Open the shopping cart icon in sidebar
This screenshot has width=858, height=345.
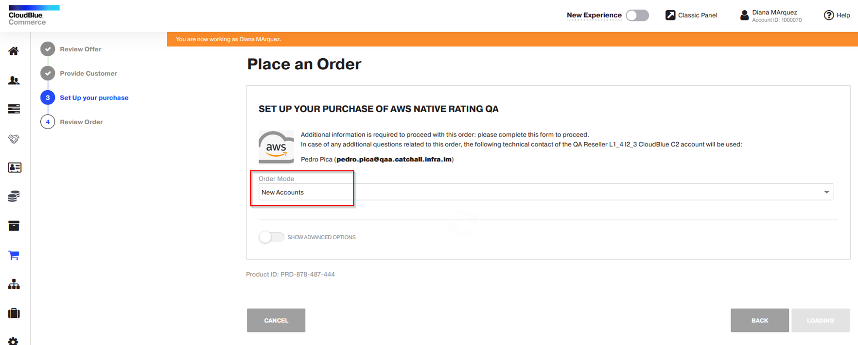click(14, 255)
